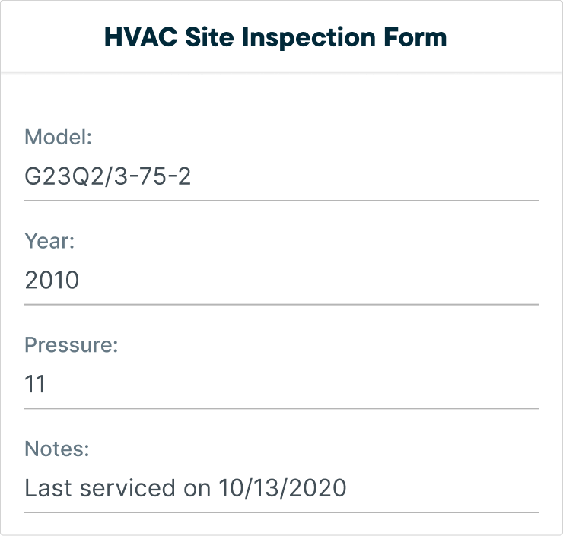Viewport: 563px width, 536px height.
Task: Place cursor in G23Q2/3-75-2 model text
Action: point(107,176)
